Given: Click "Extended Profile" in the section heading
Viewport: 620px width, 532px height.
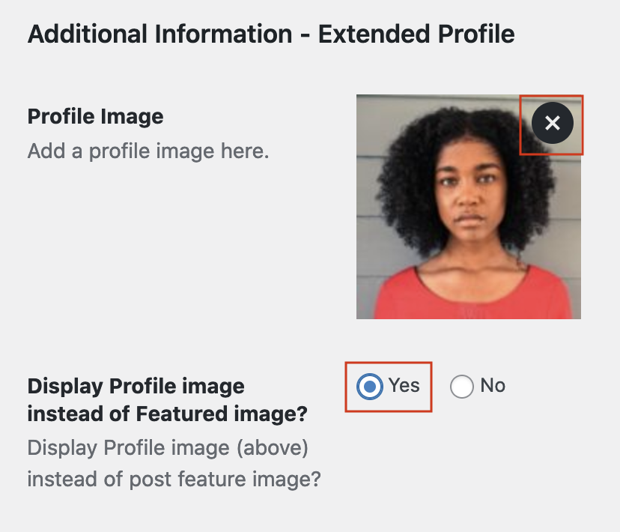Looking at the screenshot, I should click(416, 34).
